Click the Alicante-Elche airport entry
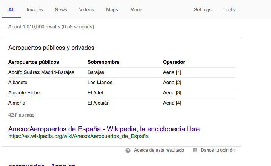271x166 pixels. pos(24,93)
